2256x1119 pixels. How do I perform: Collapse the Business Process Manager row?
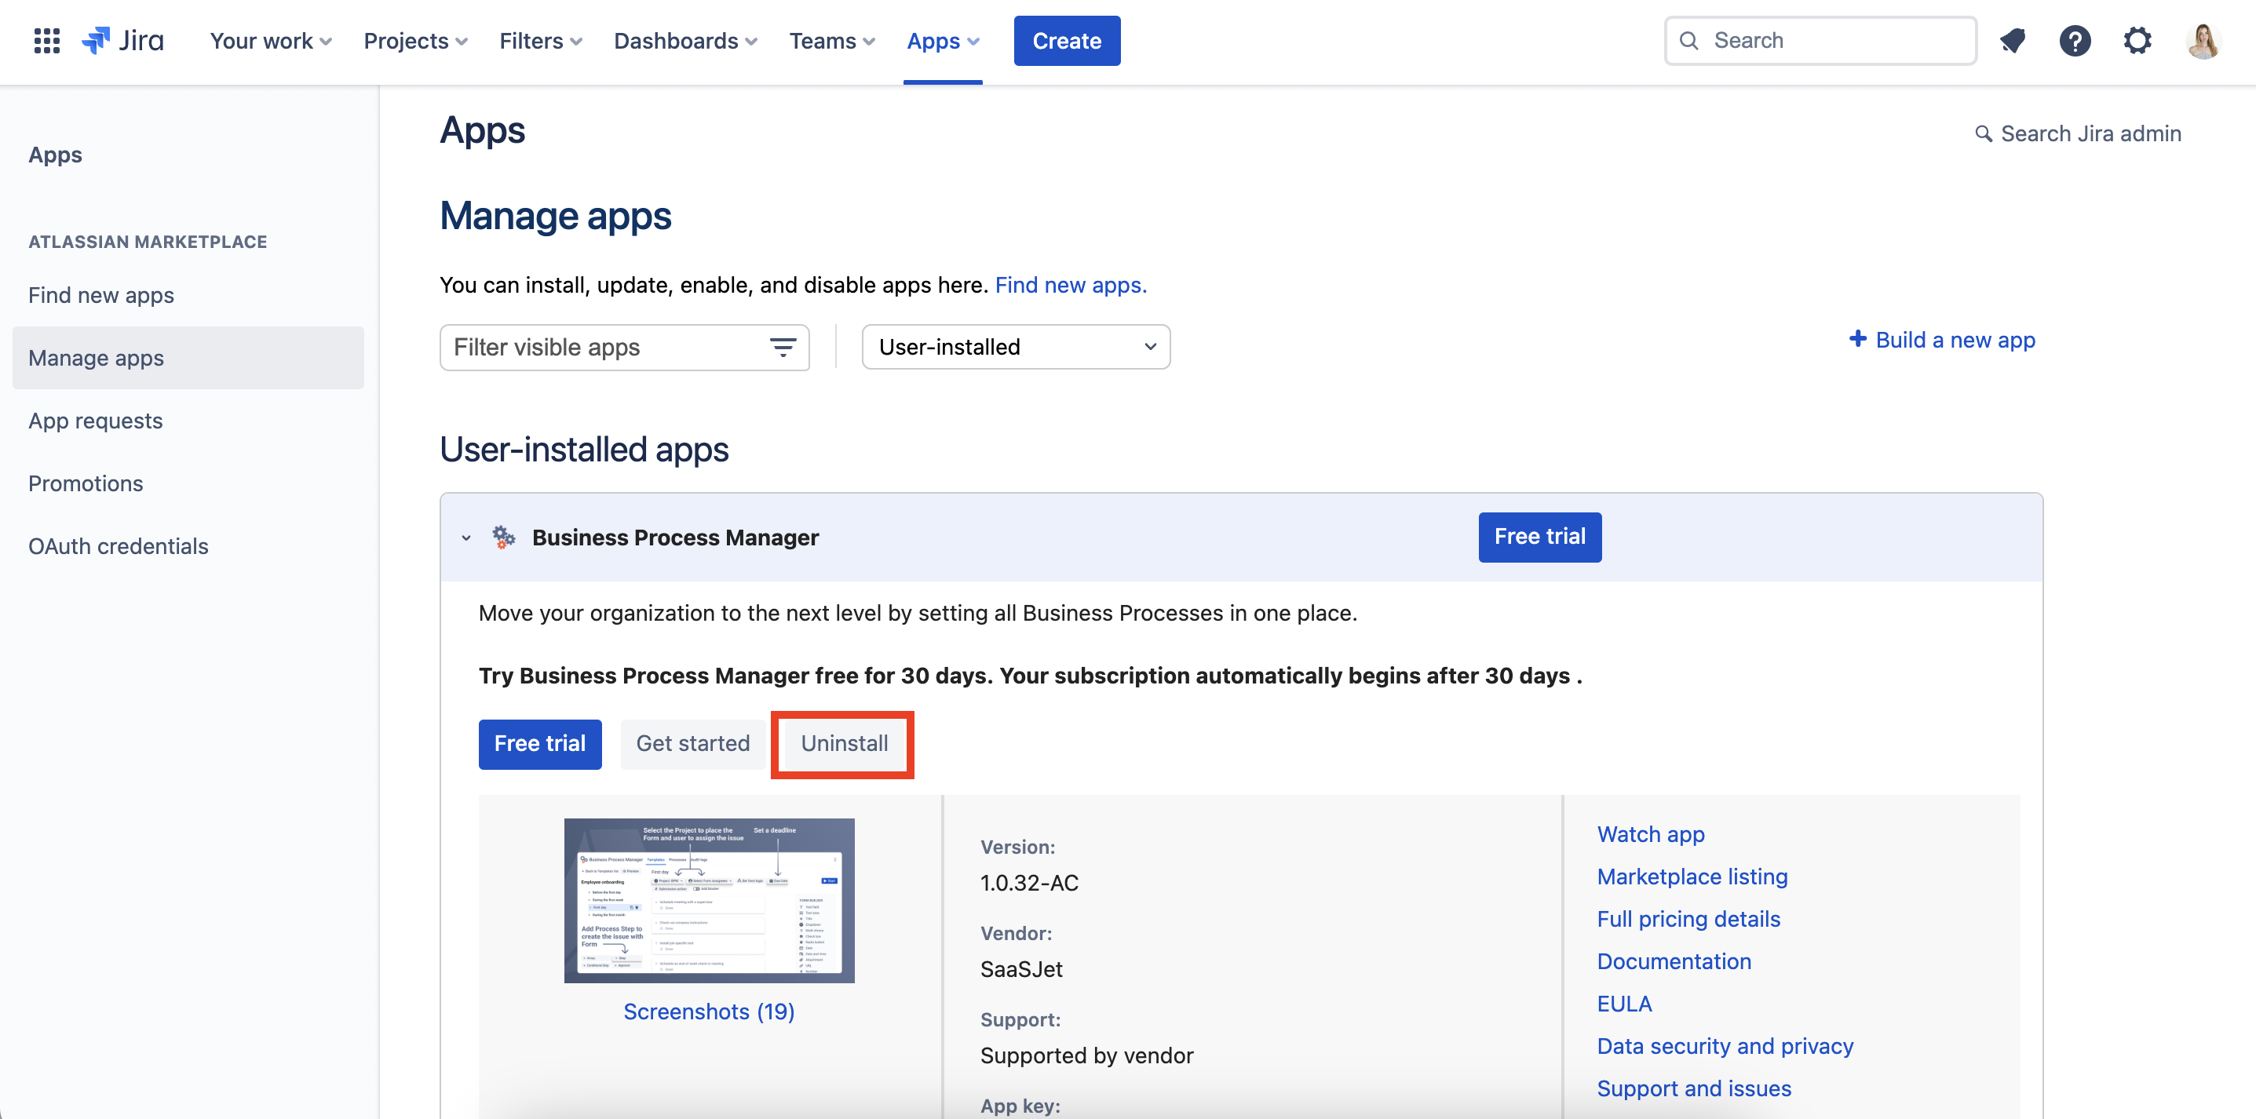click(x=466, y=538)
